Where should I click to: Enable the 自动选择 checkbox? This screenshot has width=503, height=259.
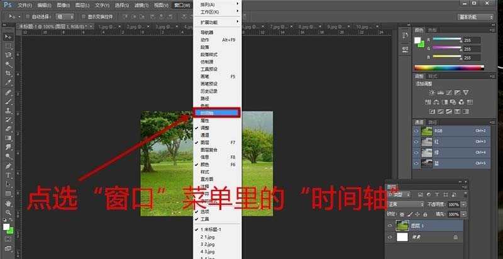(x=28, y=16)
